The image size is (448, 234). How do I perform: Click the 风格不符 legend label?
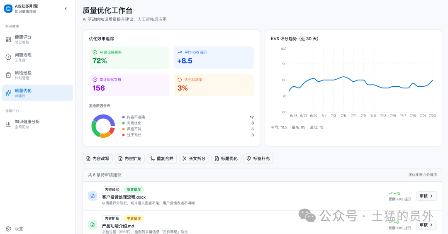pyautogui.click(x=134, y=129)
